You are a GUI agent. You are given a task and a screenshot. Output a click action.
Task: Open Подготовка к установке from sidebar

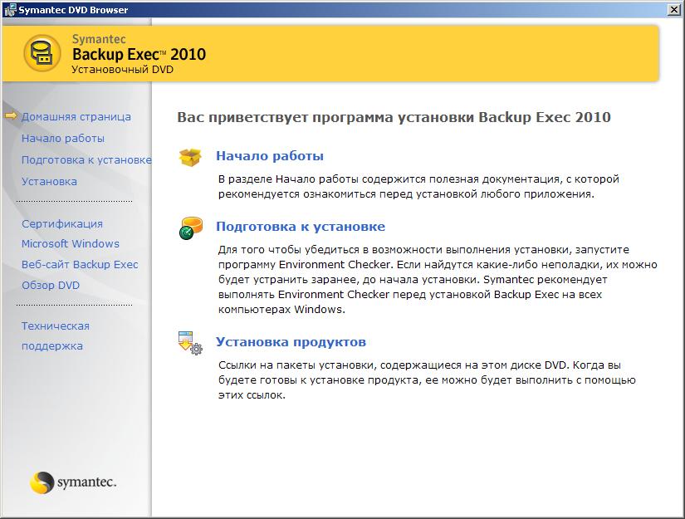[86, 160]
